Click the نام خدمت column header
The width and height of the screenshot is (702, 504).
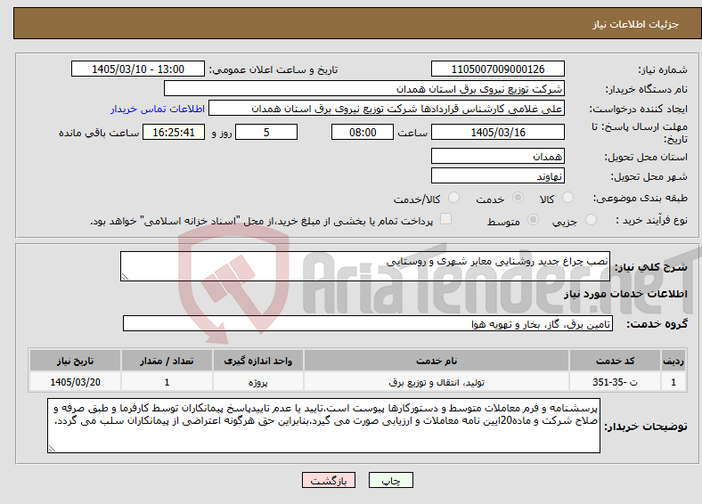[x=437, y=361]
